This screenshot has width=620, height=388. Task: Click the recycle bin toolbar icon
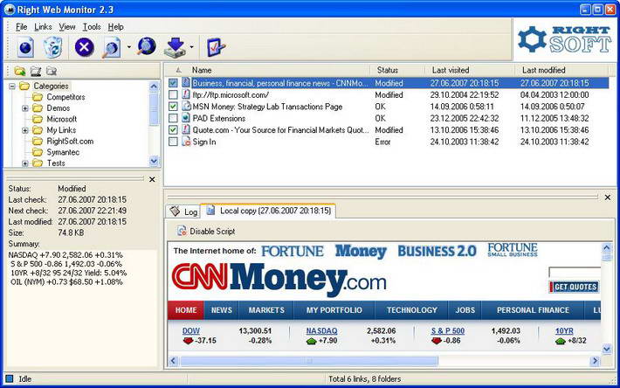coord(53,47)
